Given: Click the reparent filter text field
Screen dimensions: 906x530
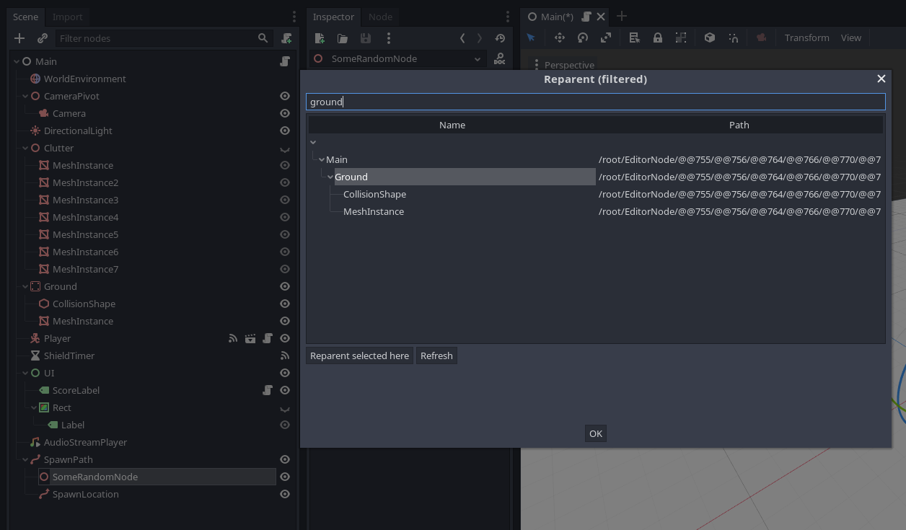Looking at the screenshot, I should click(x=595, y=102).
